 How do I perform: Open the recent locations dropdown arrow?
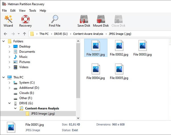[x=19, y=34]
